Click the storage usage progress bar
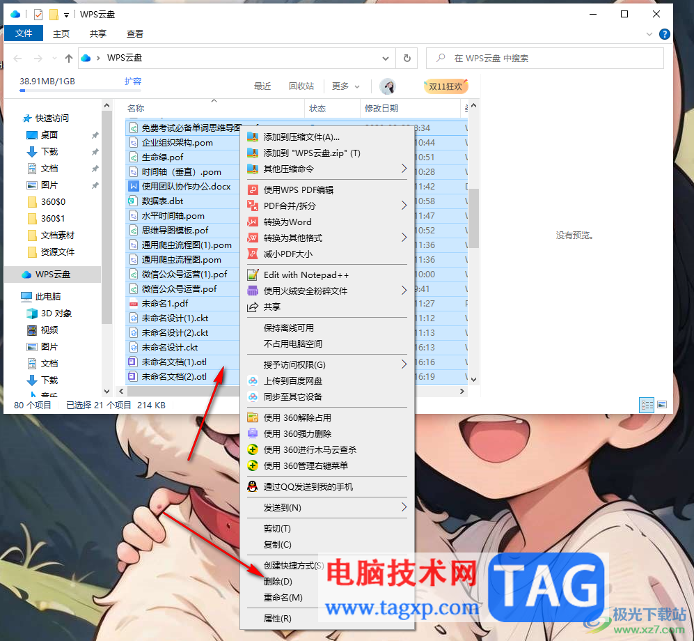694x641 pixels. [x=80, y=91]
